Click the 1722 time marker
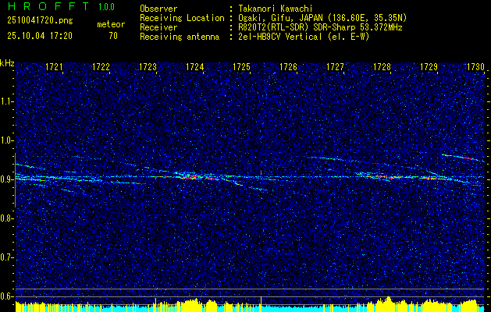The width and height of the screenshot is (491, 312). pyautogui.click(x=101, y=67)
